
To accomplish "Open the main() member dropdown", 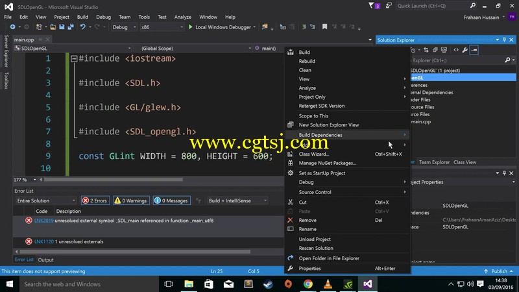I will pos(268,48).
